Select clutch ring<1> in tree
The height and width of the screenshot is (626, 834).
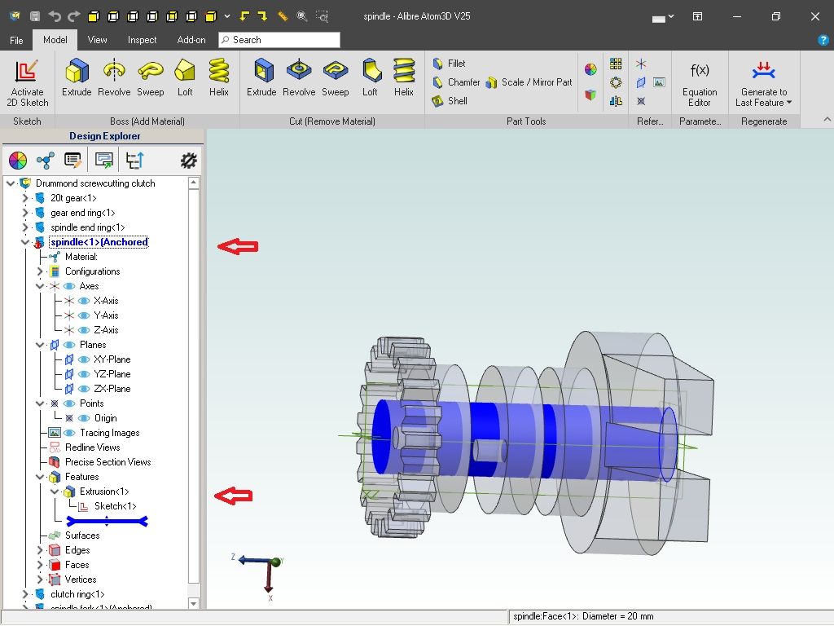click(77, 594)
